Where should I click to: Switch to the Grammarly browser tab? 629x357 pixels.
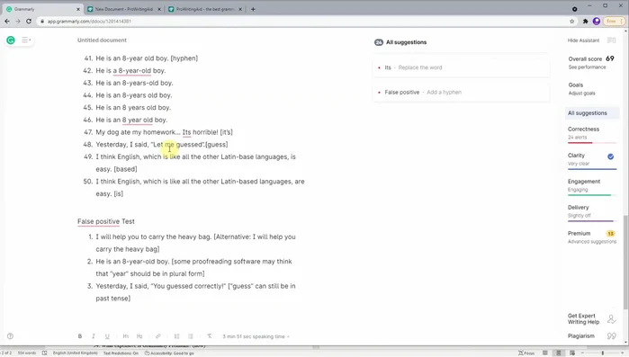tap(41, 9)
